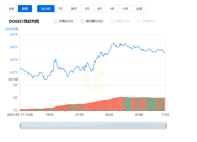Click the right handle of range slider
This screenshot has width=197, height=142.
(166, 125)
